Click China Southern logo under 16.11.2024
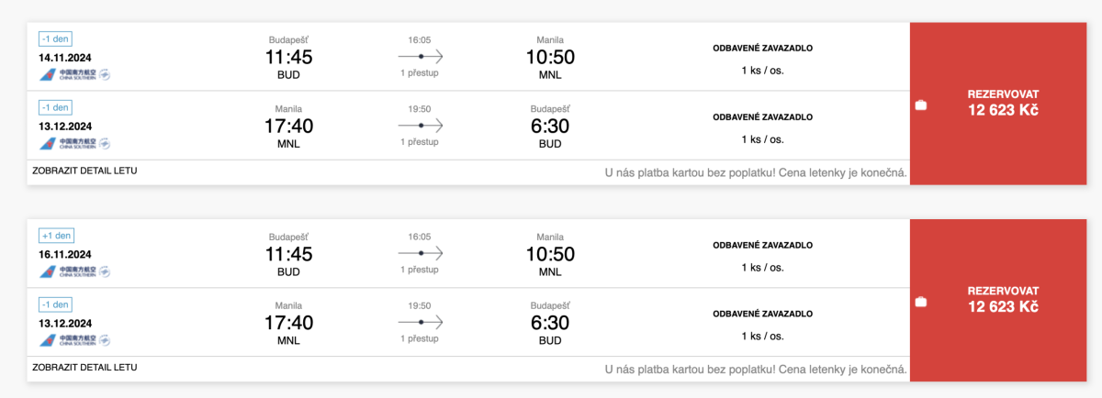This screenshot has height=398, width=1102. [x=74, y=271]
